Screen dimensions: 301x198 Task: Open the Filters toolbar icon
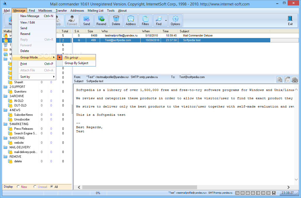[145, 20]
